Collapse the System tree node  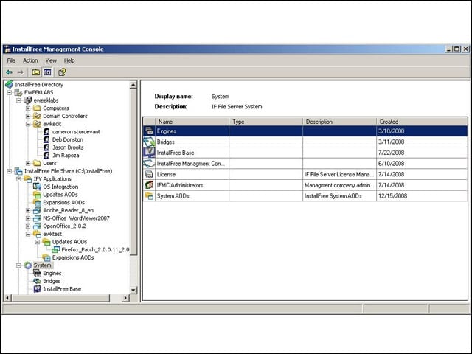click(18, 265)
